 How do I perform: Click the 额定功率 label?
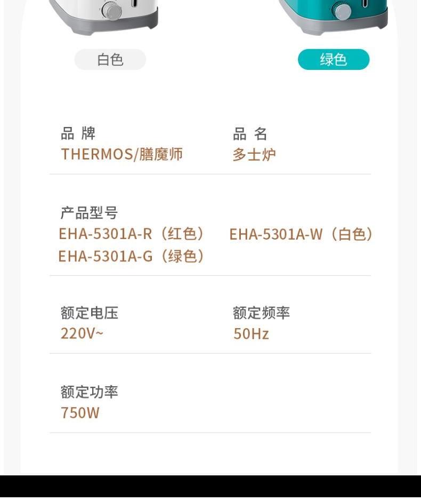89,392
